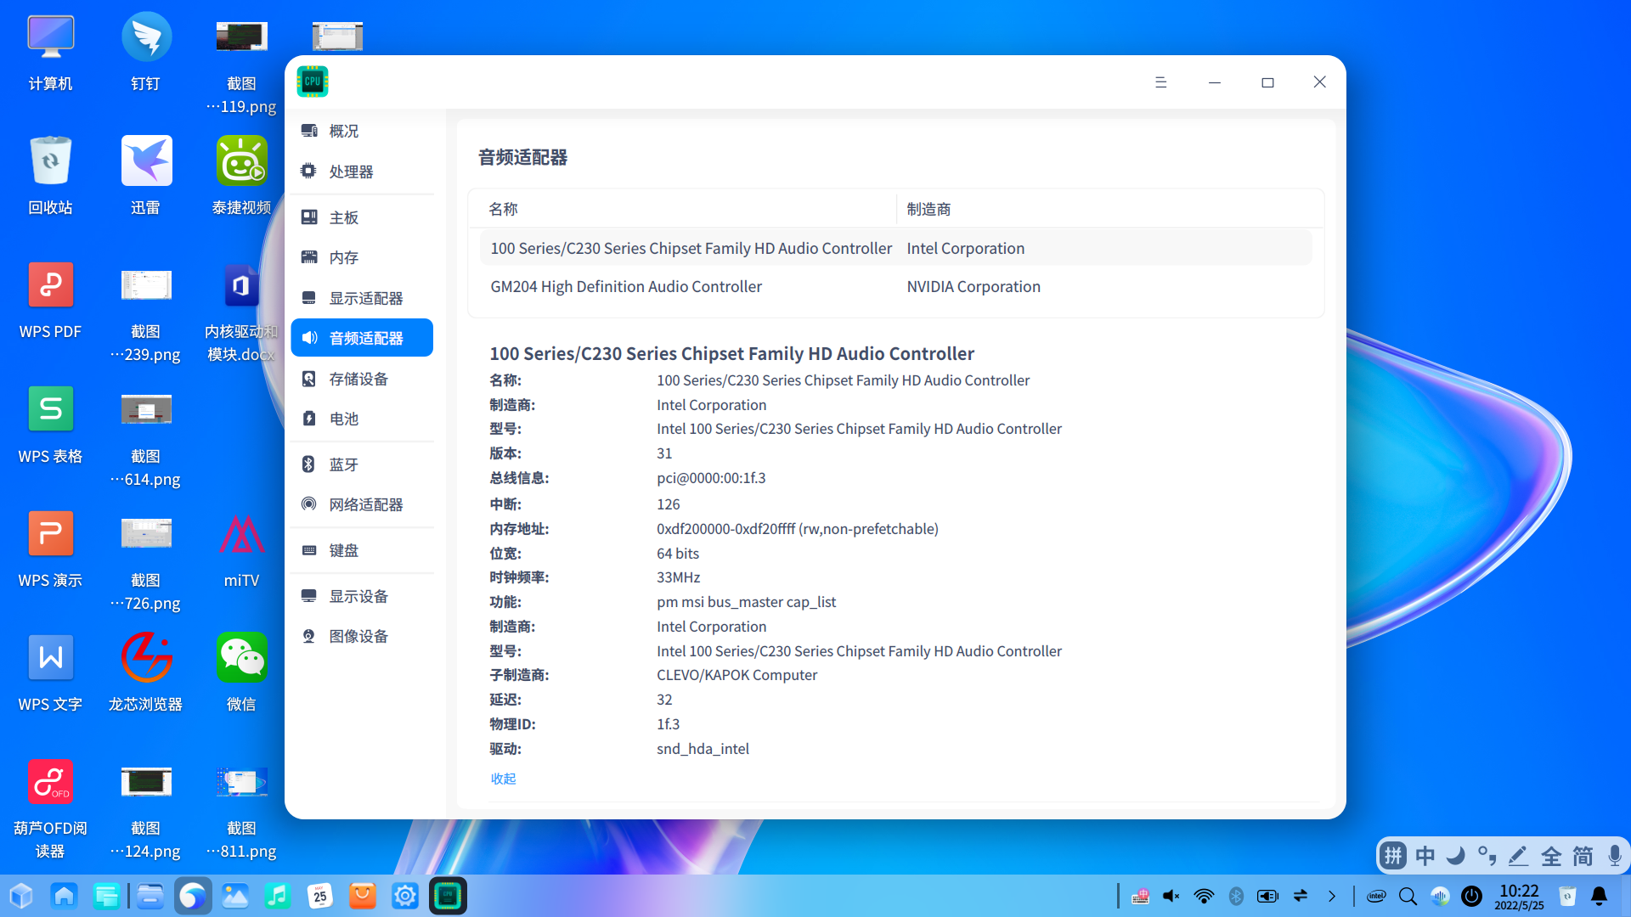
Task: Open the device manager hamburger menu
Action: (x=1161, y=82)
